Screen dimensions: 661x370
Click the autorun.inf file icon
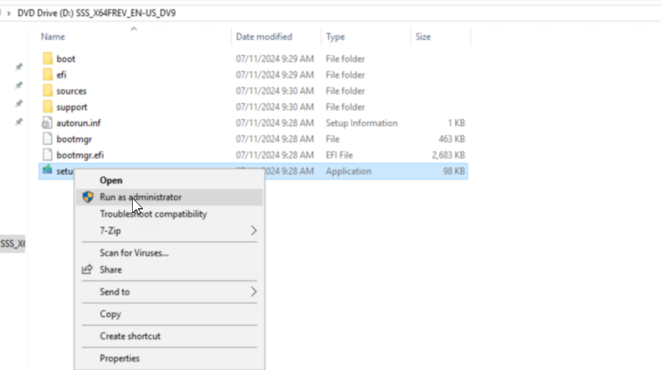[x=48, y=123]
